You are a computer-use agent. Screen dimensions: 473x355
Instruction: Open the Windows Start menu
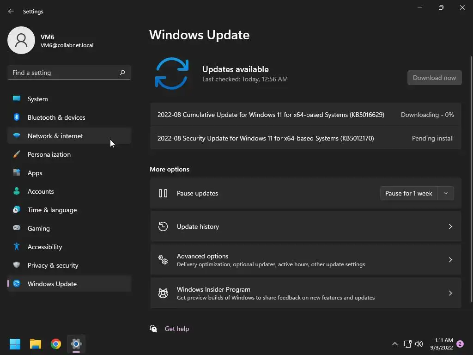click(15, 344)
